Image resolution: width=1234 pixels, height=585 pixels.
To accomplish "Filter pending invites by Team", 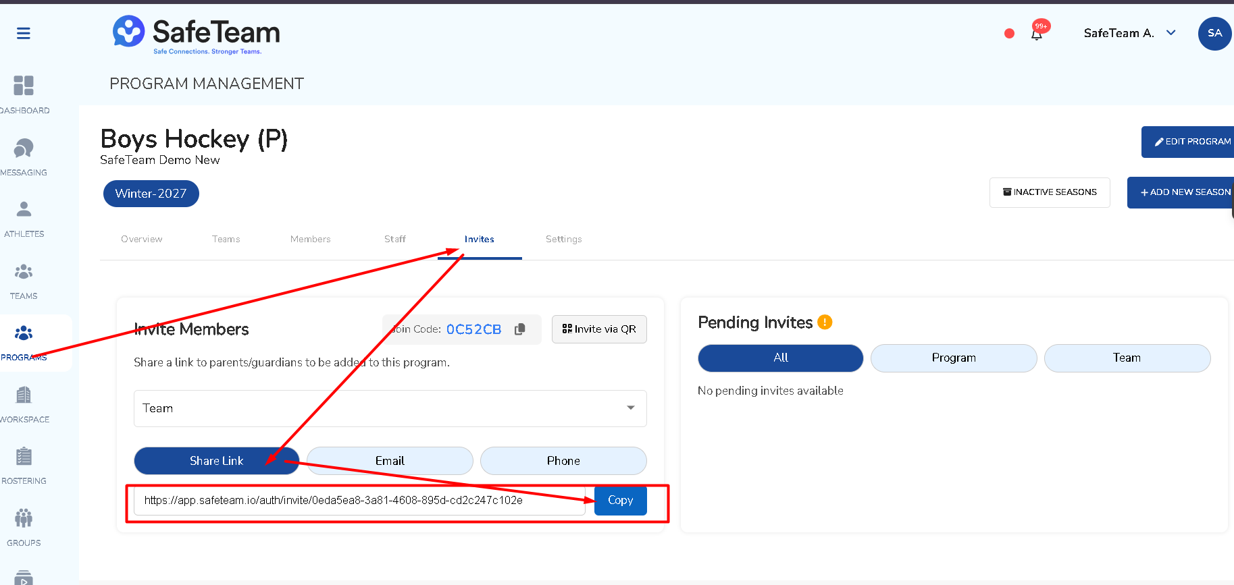I will (x=1127, y=358).
